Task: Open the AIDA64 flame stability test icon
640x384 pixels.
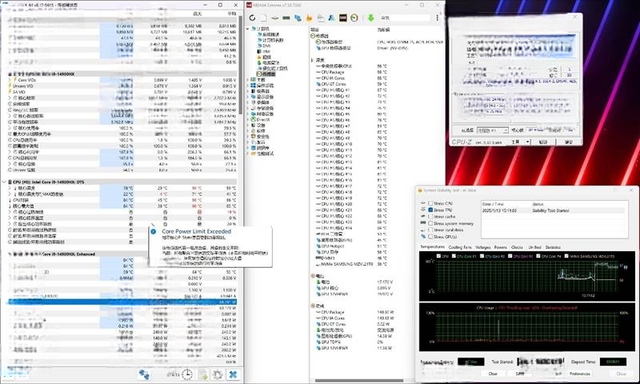Action: coord(309,18)
